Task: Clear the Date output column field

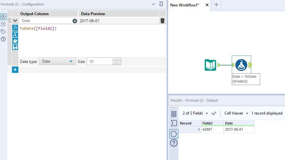Action: click(75, 21)
